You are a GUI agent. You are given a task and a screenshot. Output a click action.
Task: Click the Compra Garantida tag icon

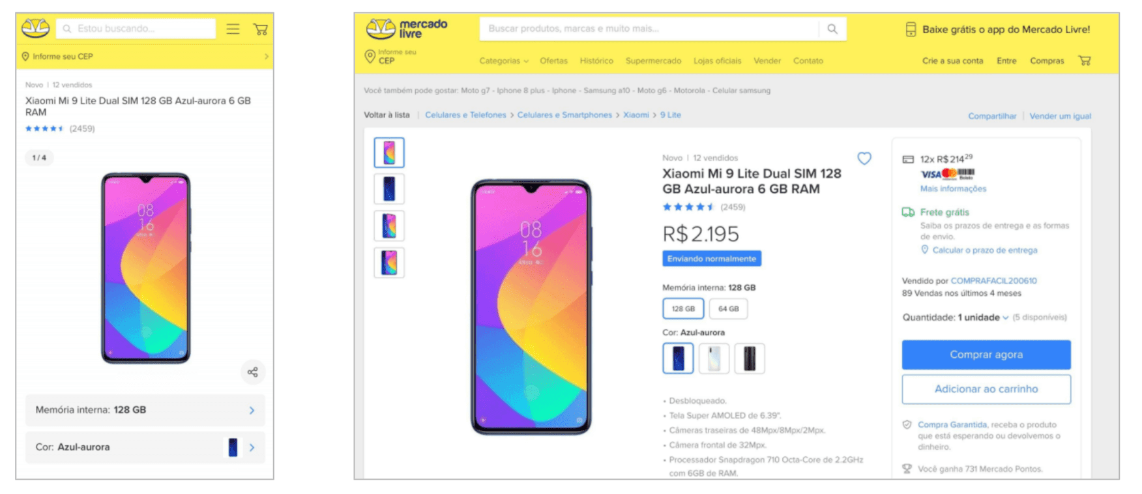pyautogui.click(x=907, y=424)
